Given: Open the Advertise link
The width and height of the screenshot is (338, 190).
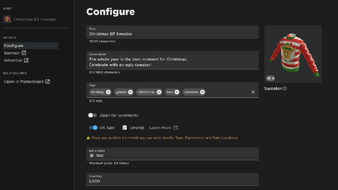Looking at the screenshot, I should tap(16, 60).
